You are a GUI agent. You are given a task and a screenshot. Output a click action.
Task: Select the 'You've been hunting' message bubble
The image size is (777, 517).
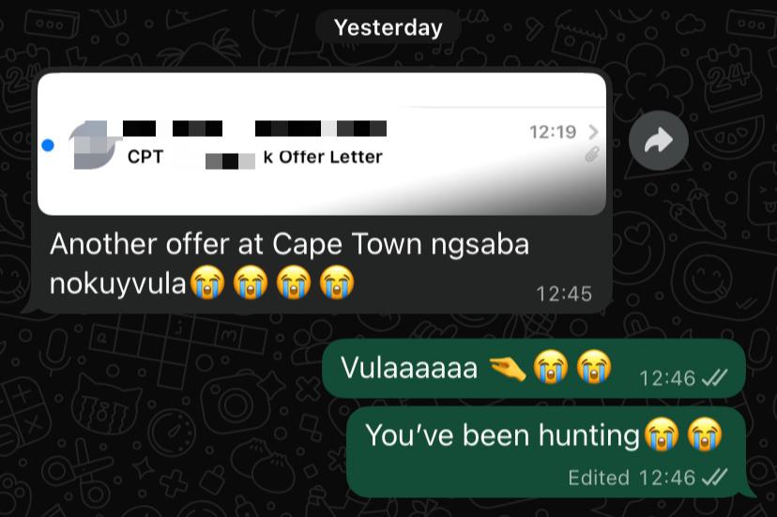(545, 451)
